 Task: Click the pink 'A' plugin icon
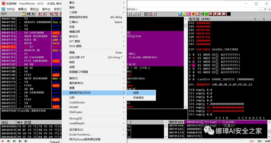pos(189,14)
